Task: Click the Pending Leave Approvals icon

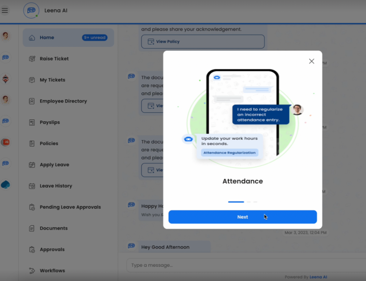Action: [32, 207]
